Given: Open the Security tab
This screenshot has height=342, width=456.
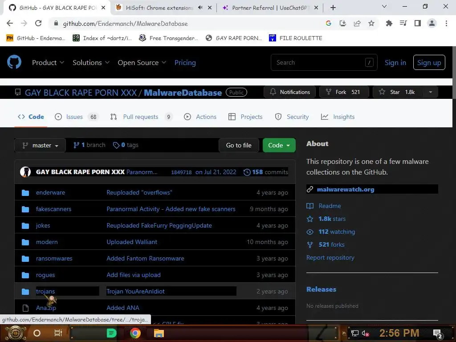Looking at the screenshot, I should pos(292,117).
